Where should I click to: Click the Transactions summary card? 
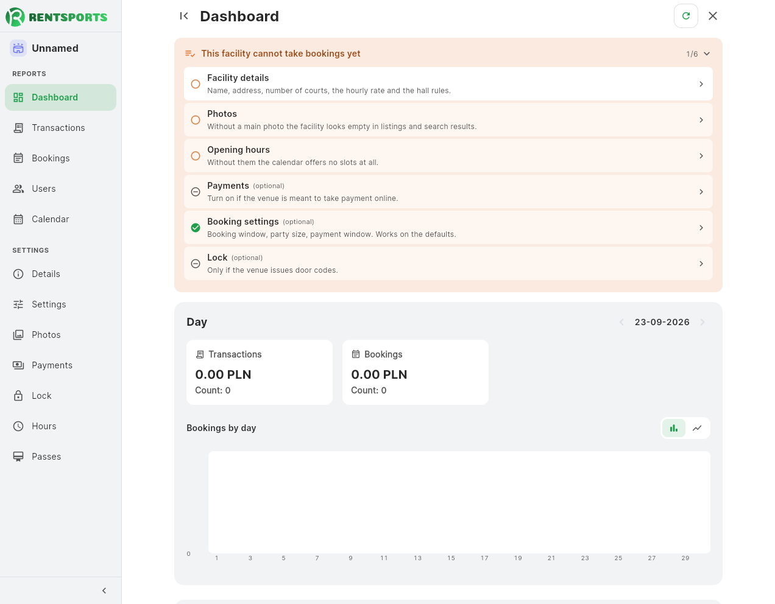[260, 372]
